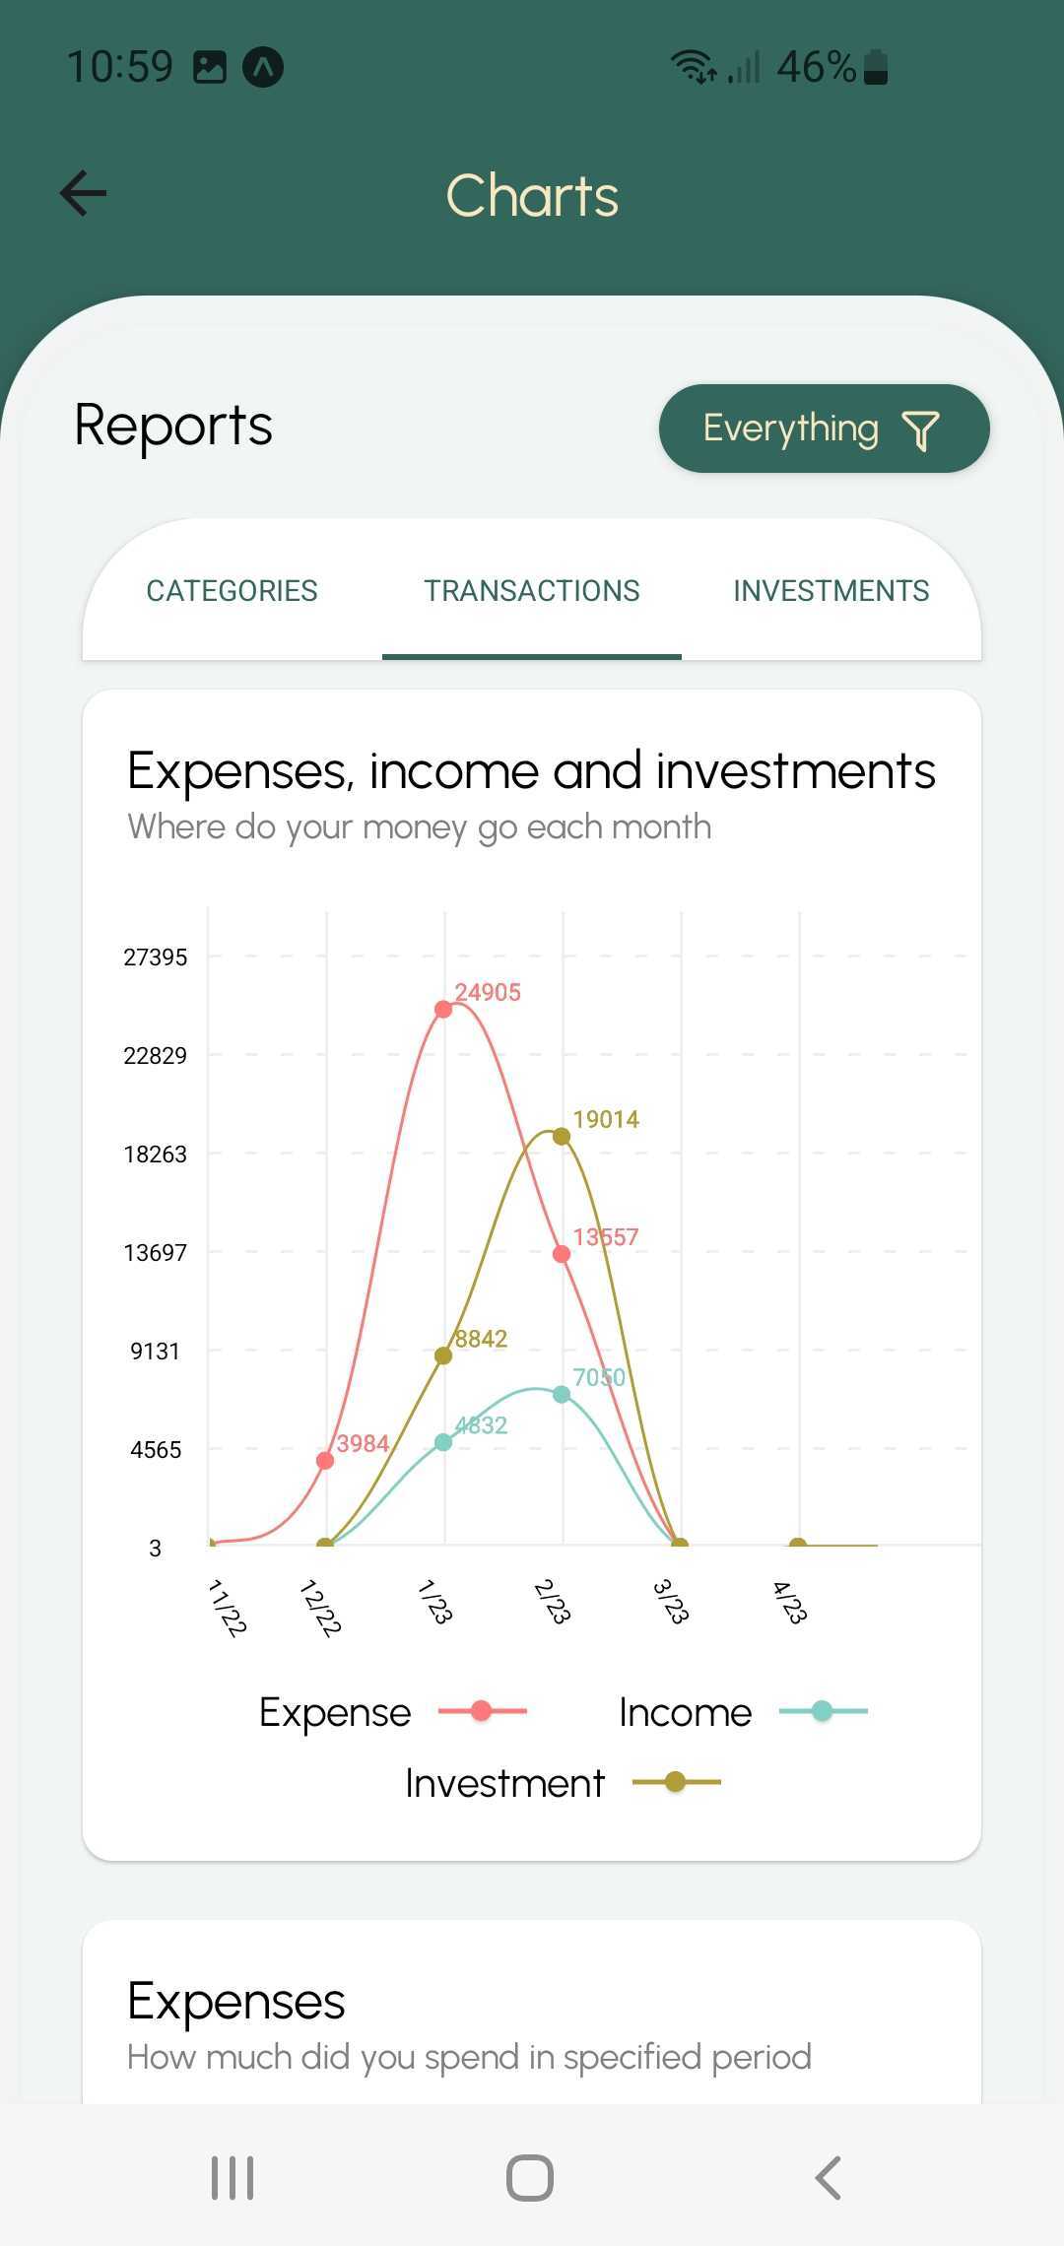The image size is (1064, 2246).
Task: Tap the back arrow in Charts header
Action: [x=84, y=193]
